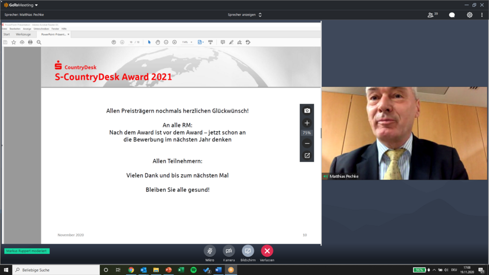The height and width of the screenshot is (275, 489).
Task: Open the three-dot more options menu
Action: [482, 15]
